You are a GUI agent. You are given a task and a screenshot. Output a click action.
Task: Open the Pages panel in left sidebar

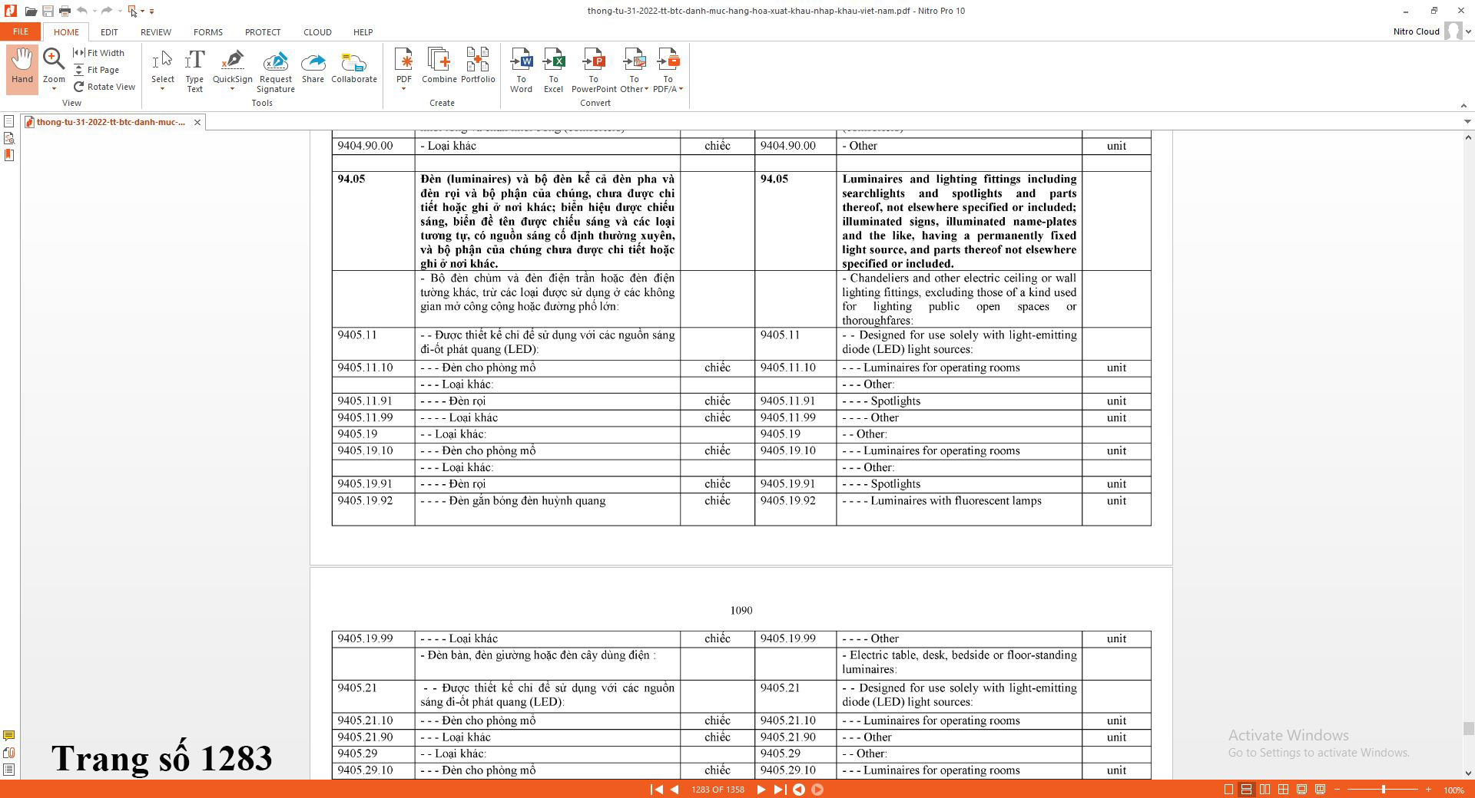8,121
